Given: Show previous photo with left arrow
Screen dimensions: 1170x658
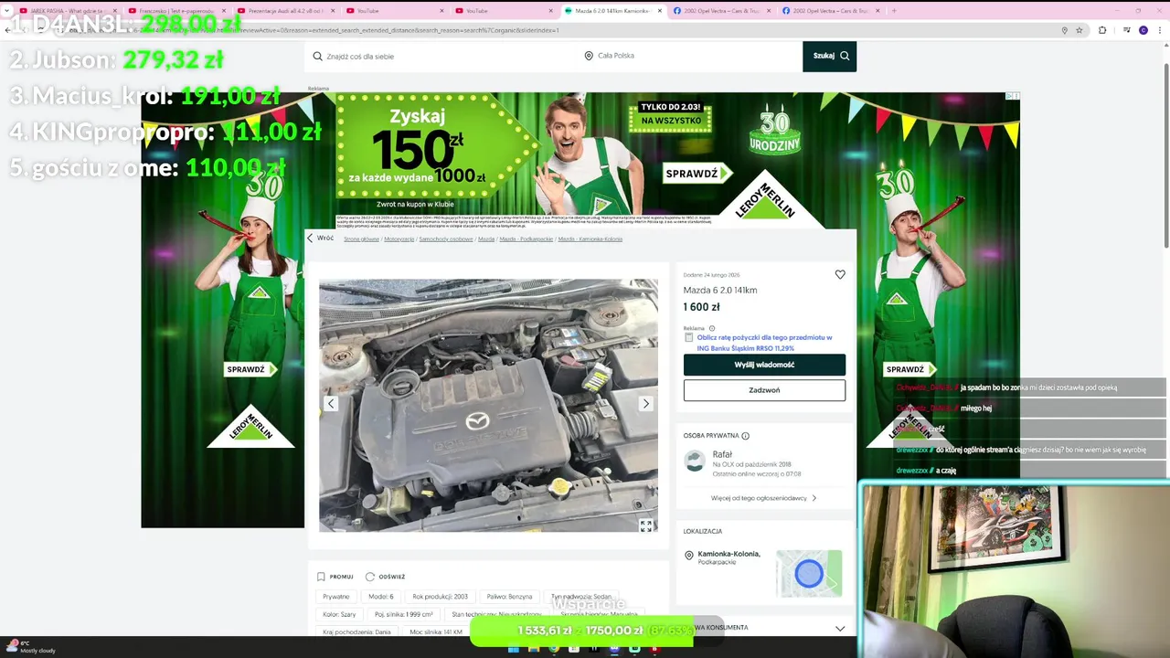Looking at the screenshot, I should 331,403.
